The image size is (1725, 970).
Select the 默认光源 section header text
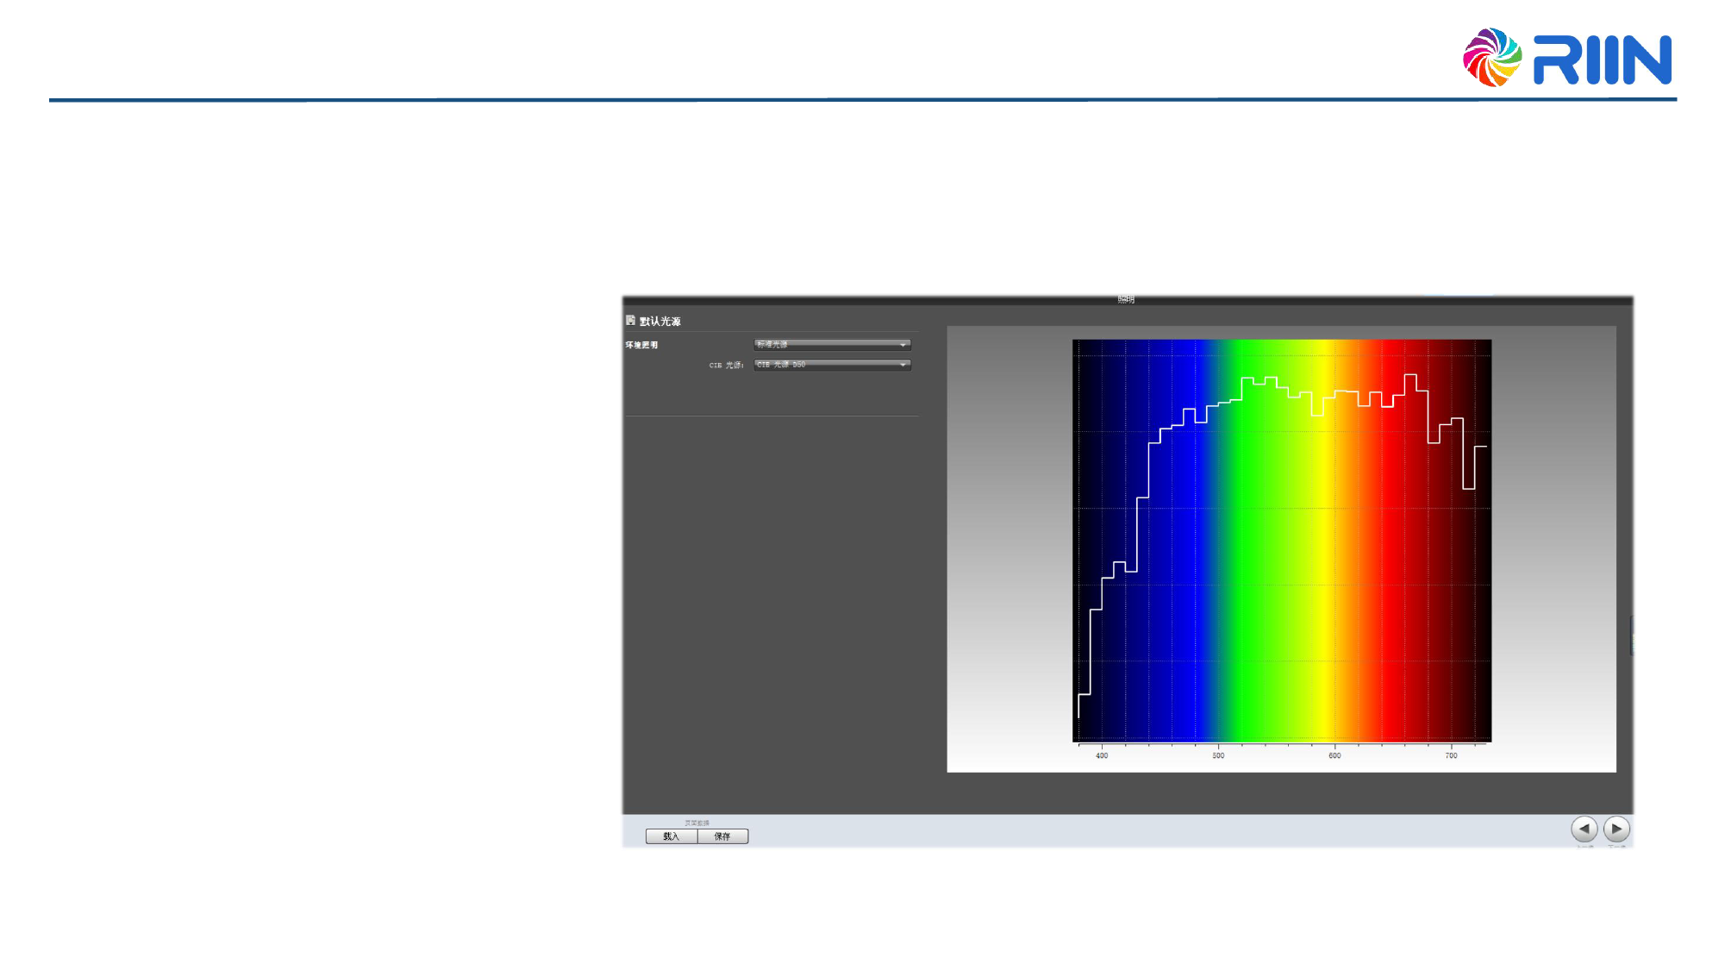pos(659,322)
